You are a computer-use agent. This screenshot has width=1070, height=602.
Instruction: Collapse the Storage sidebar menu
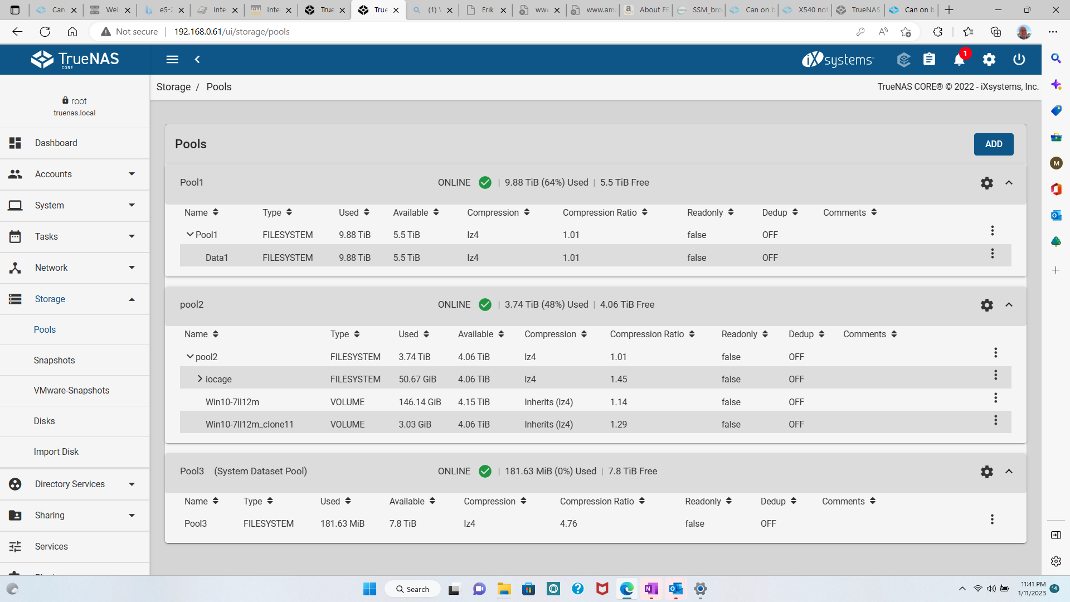click(x=75, y=299)
